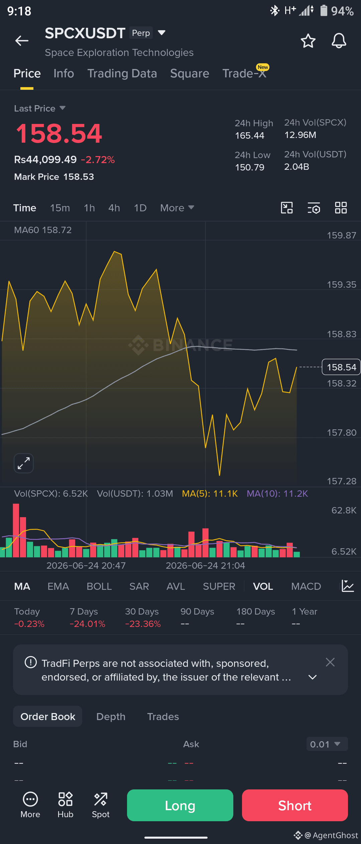
Task: Tap the 24h Vol(SPCX) 12.96M value
Action: [300, 135]
